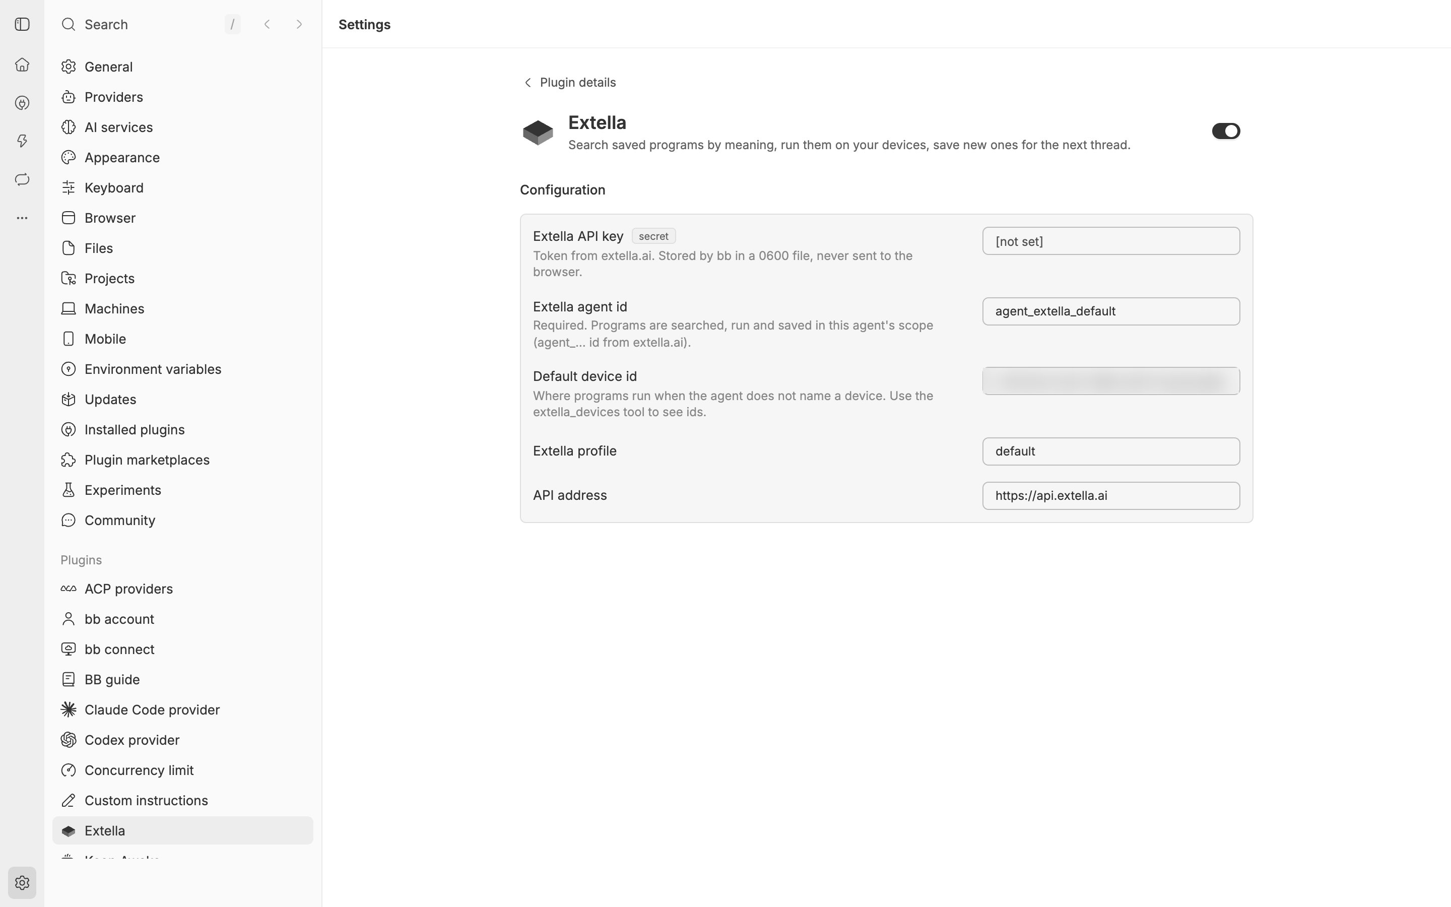Select ACP providers plugin
Image resolution: width=1451 pixels, height=907 pixels.
click(182, 589)
